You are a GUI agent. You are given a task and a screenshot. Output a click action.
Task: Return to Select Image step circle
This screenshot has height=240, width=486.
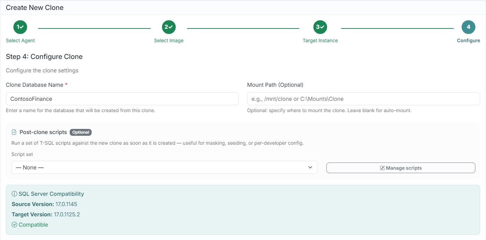click(x=169, y=27)
